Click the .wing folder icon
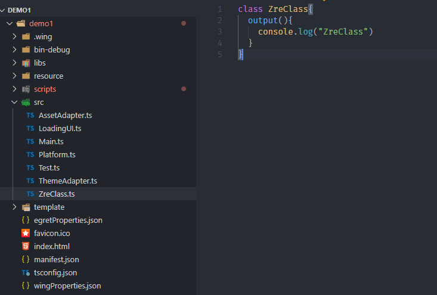Viewport: 437px width, 295px height. tap(26, 36)
